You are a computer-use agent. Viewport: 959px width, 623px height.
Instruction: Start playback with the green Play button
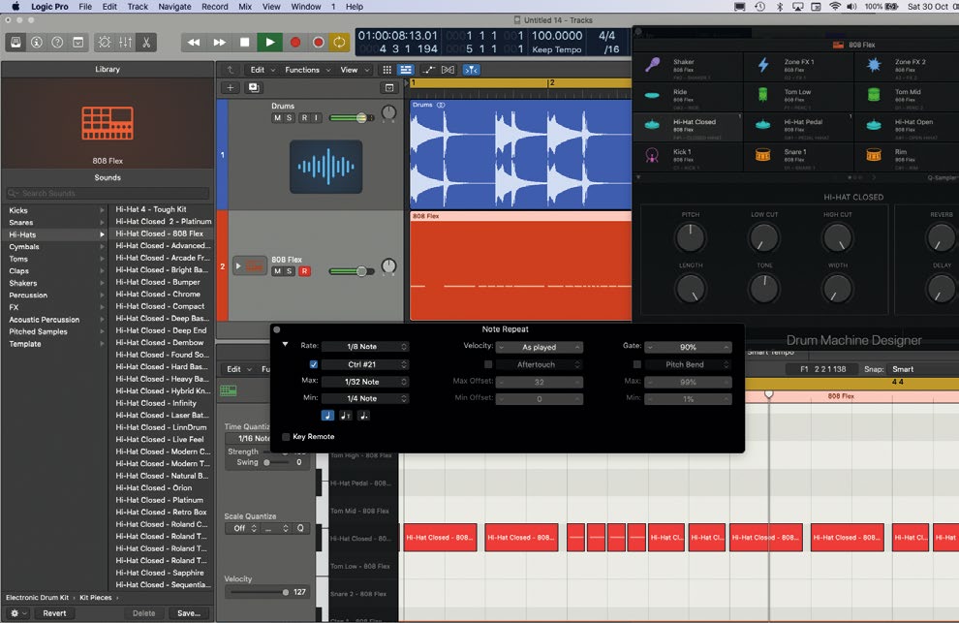click(x=269, y=43)
